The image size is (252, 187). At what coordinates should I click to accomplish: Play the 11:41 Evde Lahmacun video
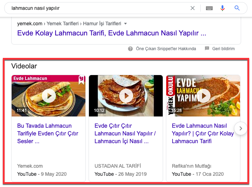pyautogui.click(x=49, y=96)
